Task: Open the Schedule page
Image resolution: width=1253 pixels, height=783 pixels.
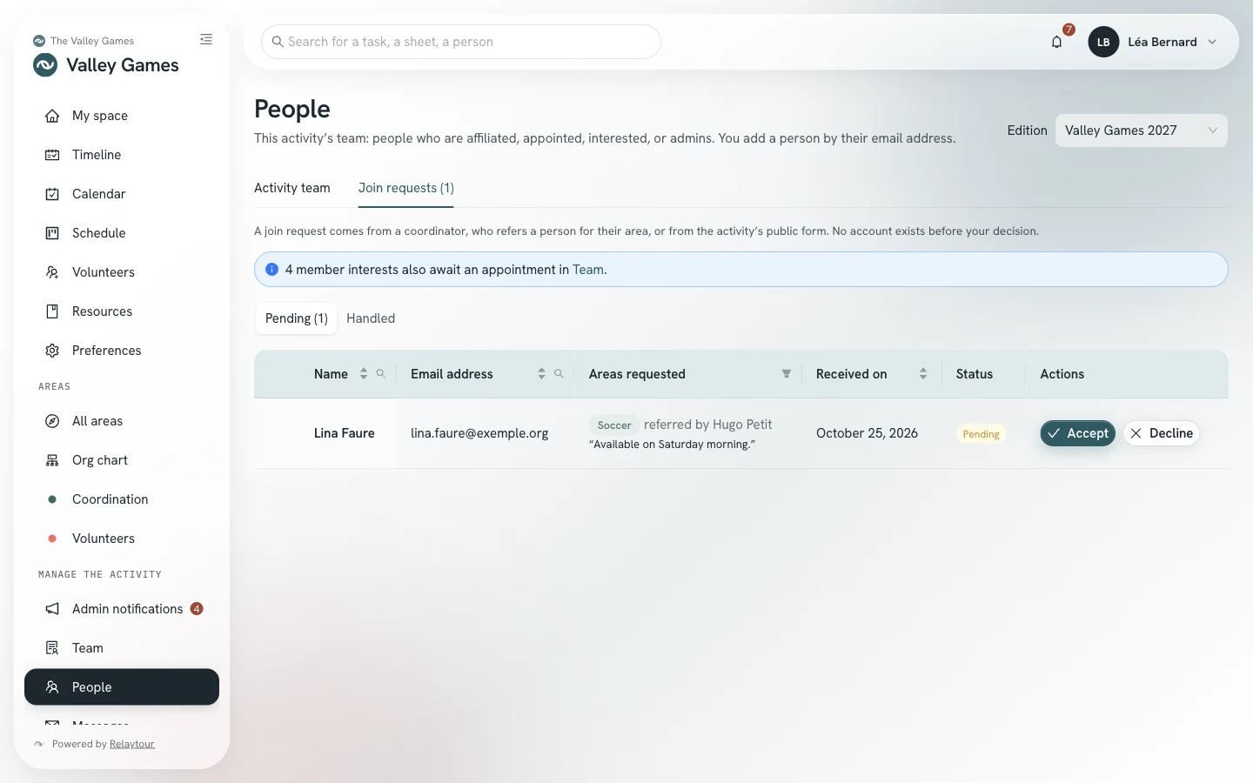Action: (x=122, y=233)
